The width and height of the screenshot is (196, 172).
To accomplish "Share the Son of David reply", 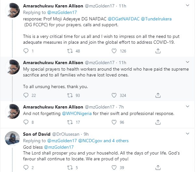I will [x=158, y=167].
